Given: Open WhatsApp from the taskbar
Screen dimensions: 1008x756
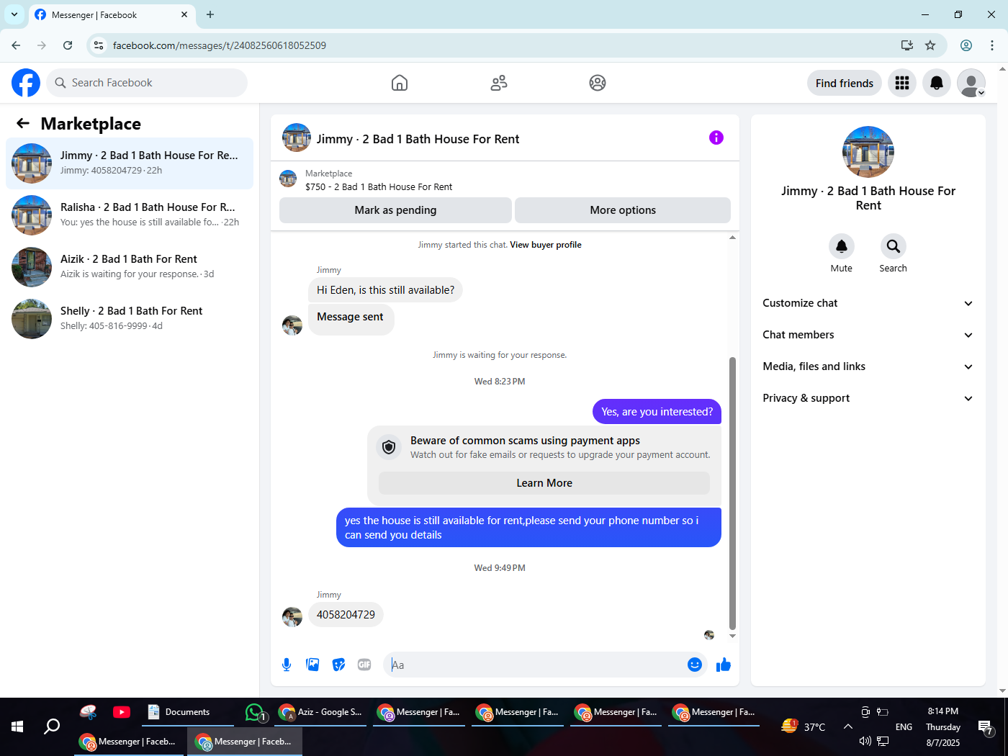Looking at the screenshot, I should click(256, 713).
